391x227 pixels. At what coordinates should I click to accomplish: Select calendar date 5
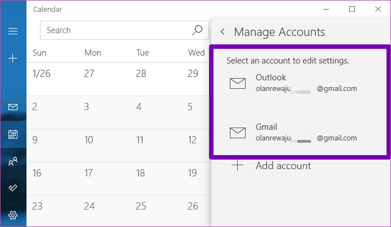pos(190,107)
